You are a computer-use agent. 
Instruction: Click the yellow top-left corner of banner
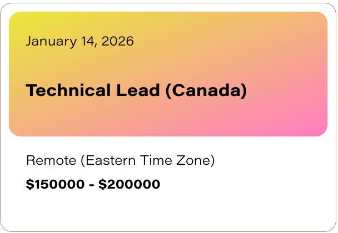click(19, 22)
